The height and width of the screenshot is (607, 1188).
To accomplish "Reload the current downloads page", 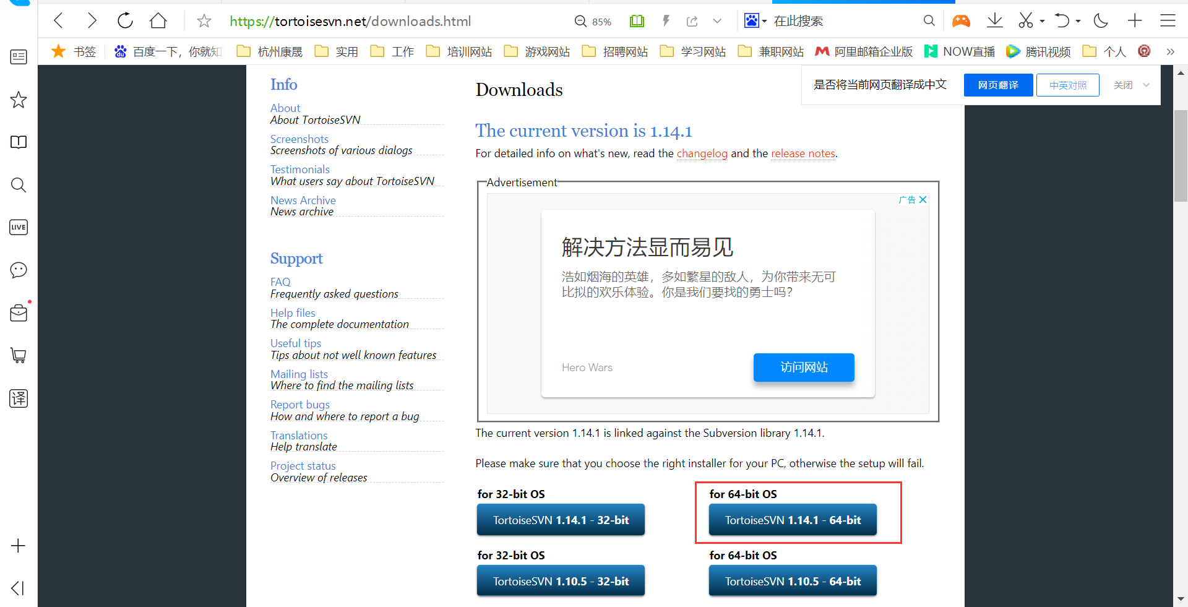I will [x=124, y=20].
